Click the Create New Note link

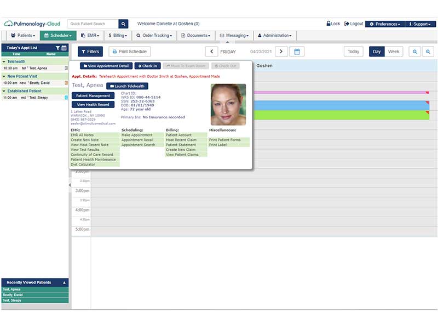coord(85,140)
